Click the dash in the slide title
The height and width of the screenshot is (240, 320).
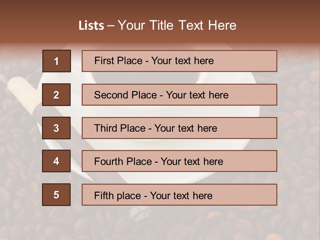(x=111, y=26)
